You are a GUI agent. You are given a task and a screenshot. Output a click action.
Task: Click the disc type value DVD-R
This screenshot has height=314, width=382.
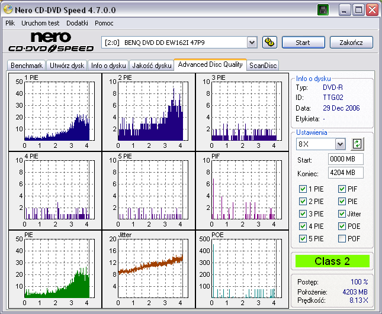tap(333, 88)
